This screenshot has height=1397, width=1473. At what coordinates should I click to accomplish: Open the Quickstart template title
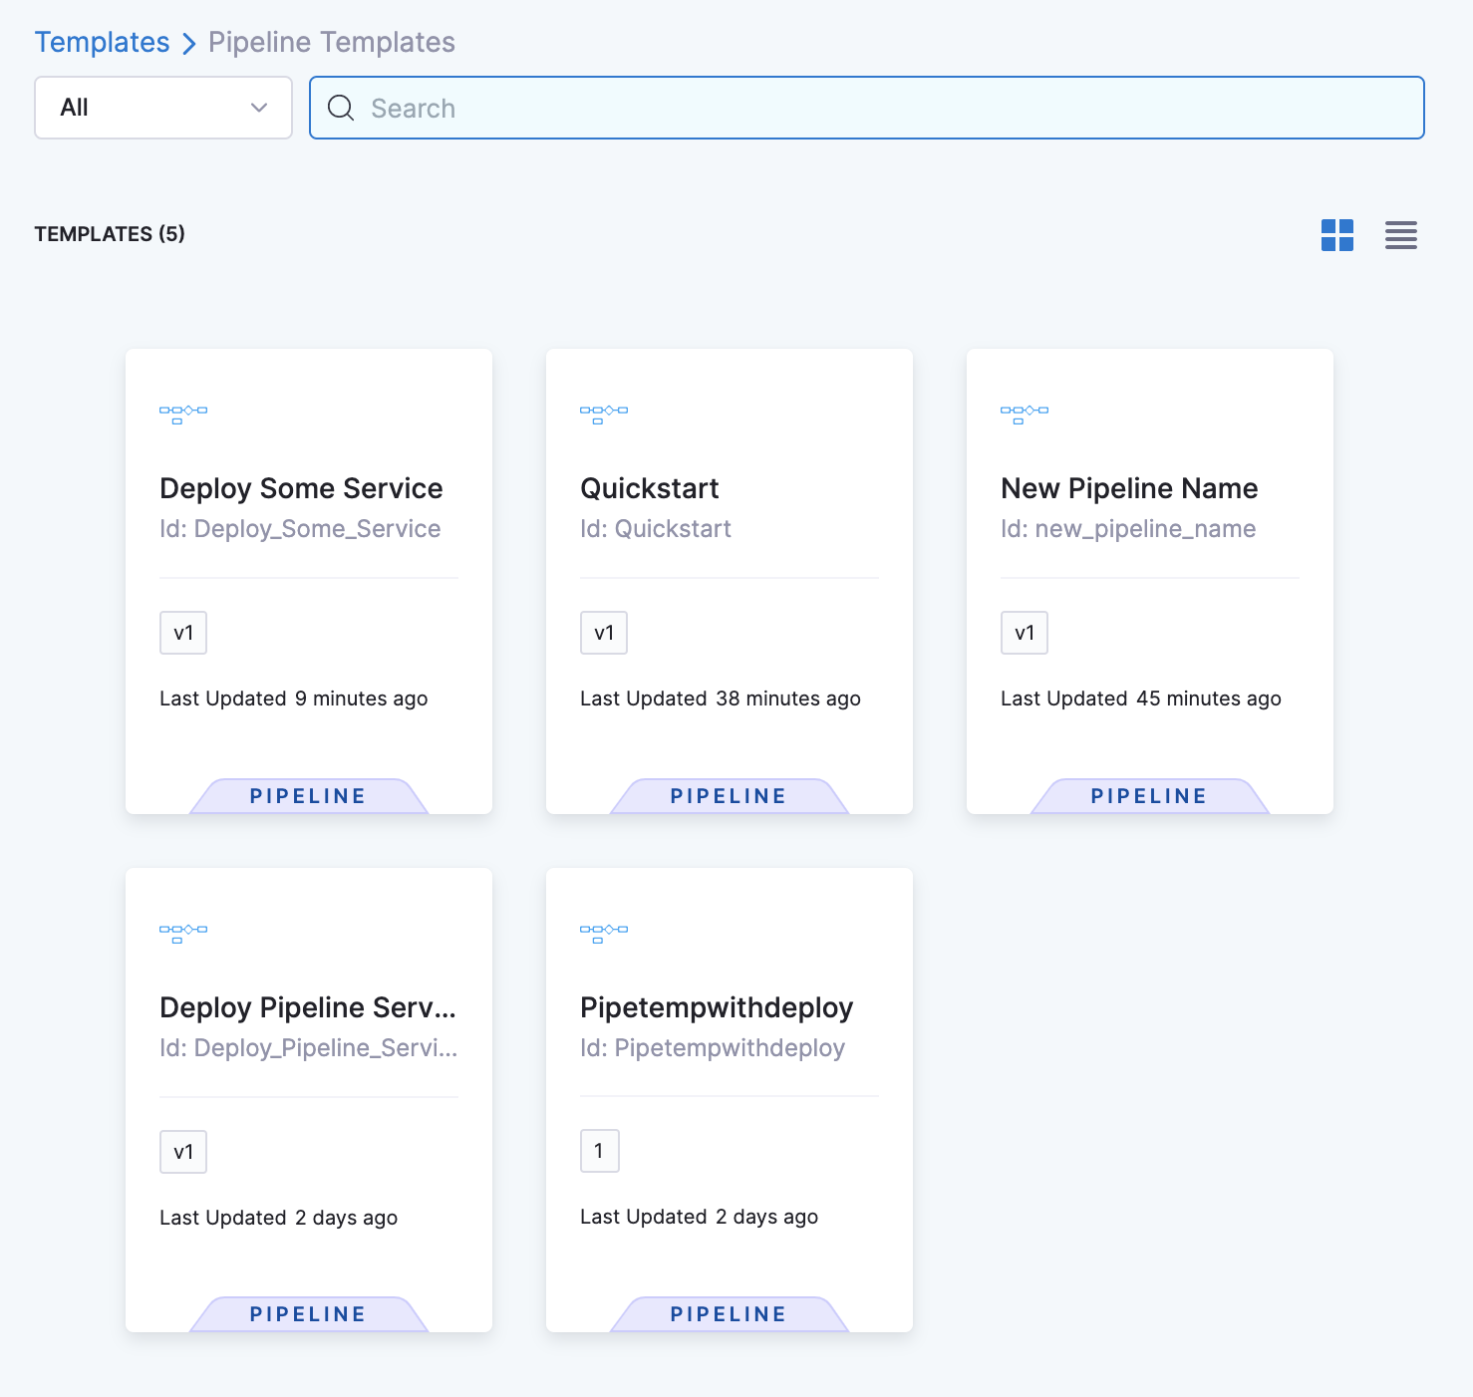coord(649,488)
